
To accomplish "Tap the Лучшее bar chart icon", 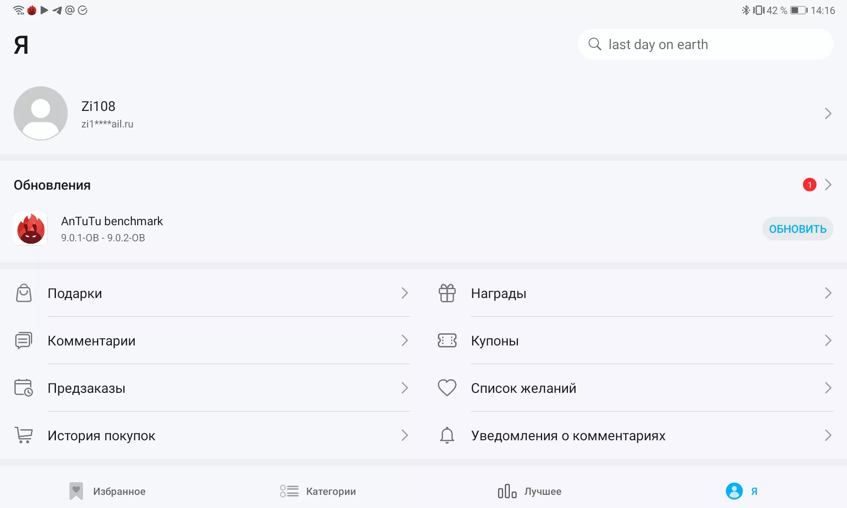I will click(507, 491).
